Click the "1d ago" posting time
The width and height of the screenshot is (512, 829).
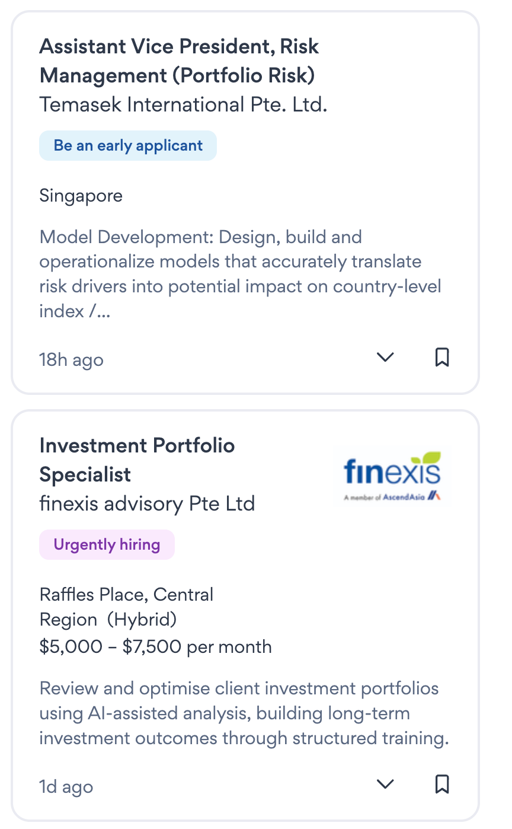pyautogui.click(x=66, y=787)
